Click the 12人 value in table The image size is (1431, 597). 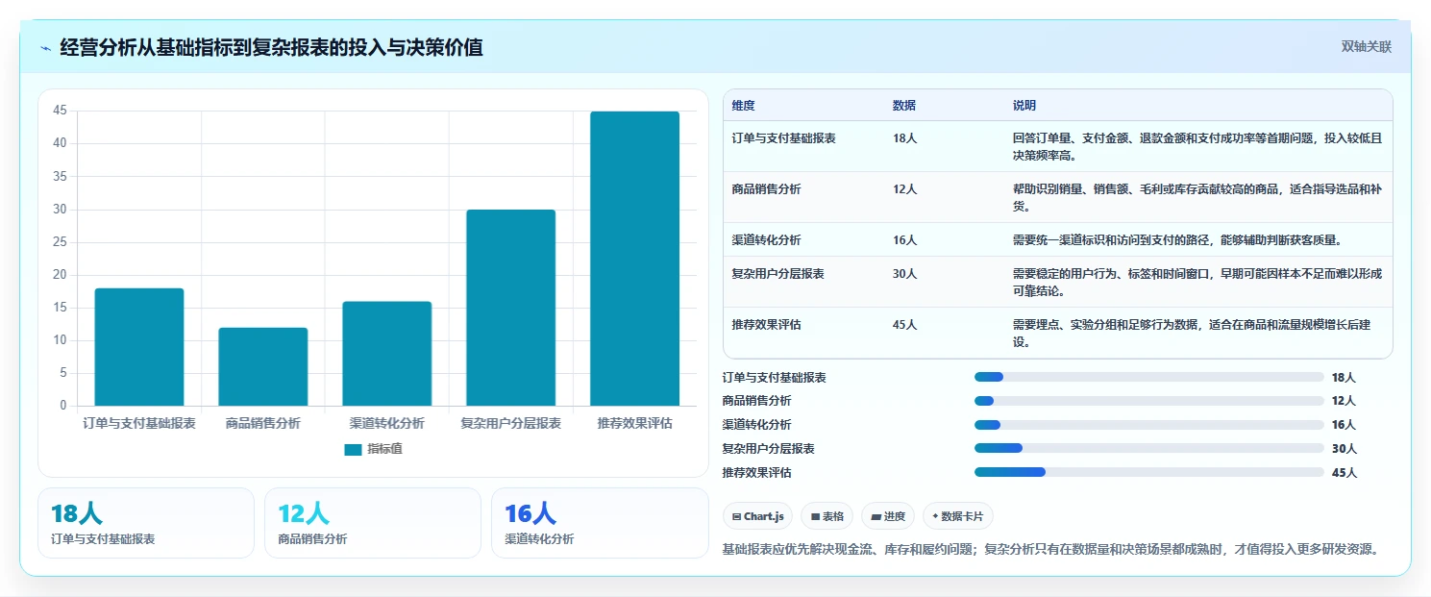click(904, 189)
